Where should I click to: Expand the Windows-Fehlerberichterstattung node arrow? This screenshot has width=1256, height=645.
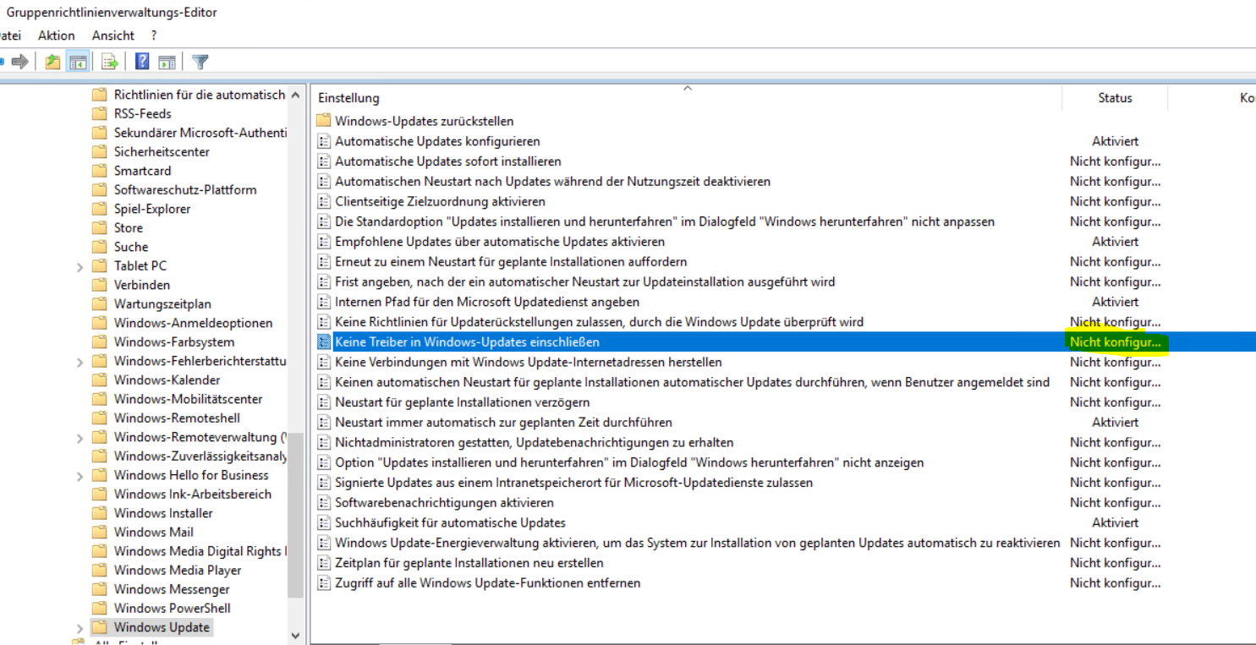click(x=80, y=362)
